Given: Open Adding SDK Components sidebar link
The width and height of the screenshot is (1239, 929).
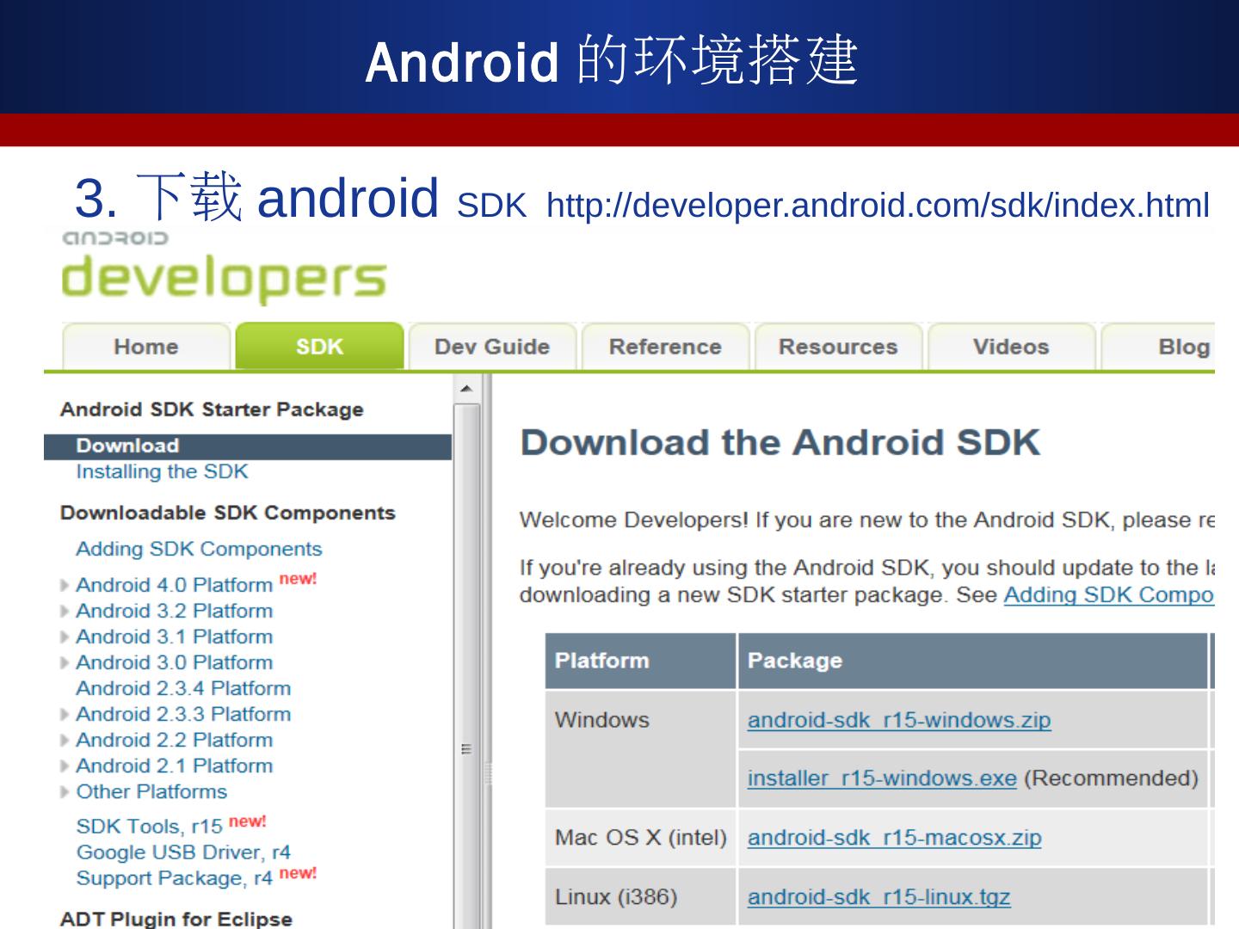Looking at the screenshot, I should coord(199,549).
